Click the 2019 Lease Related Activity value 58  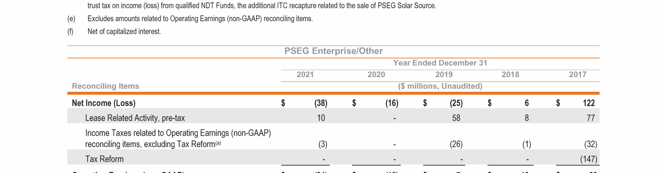point(456,118)
